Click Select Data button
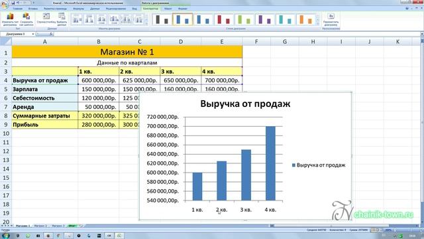Image resolution: width=424 pixels, height=239 pixels. 62,19
